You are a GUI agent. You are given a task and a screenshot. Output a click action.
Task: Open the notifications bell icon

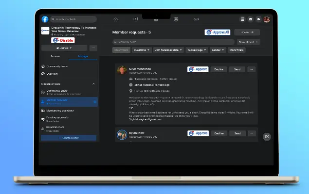(x=258, y=19)
